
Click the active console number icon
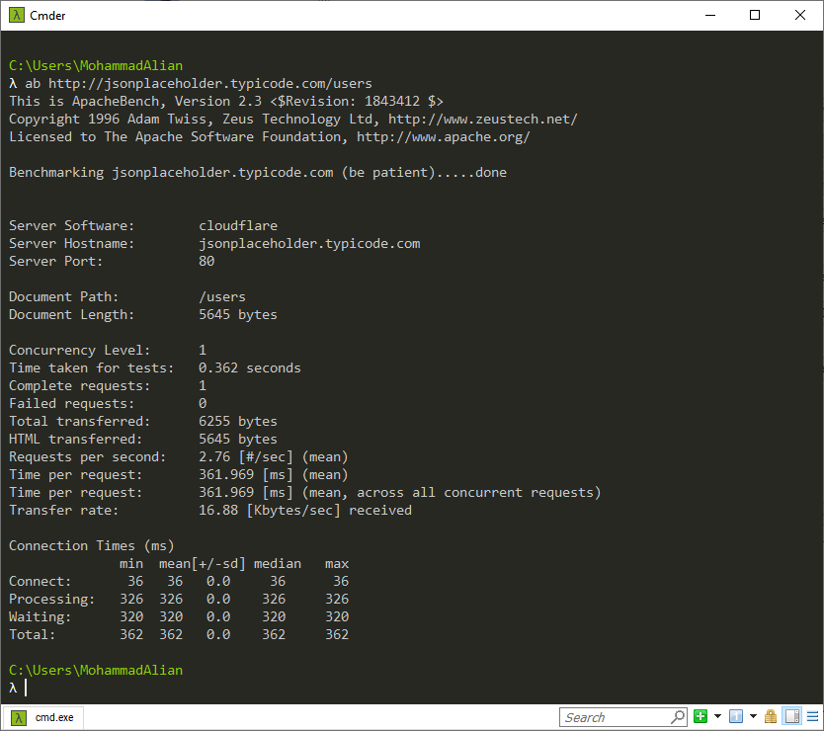coord(736,717)
